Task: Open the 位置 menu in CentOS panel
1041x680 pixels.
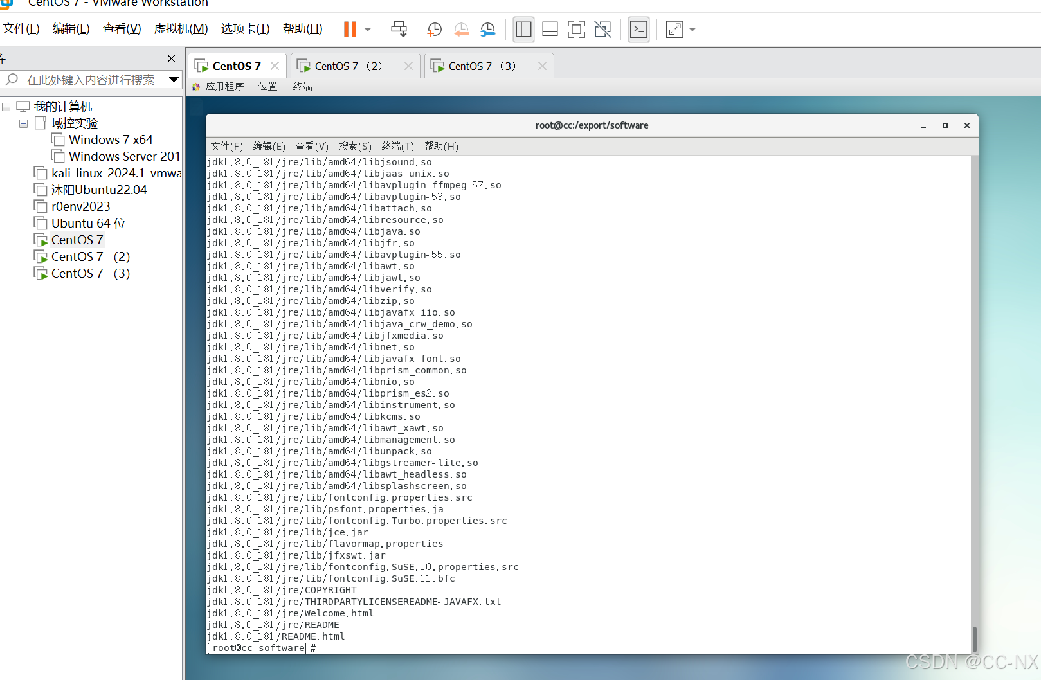Action: tap(267, 86)
